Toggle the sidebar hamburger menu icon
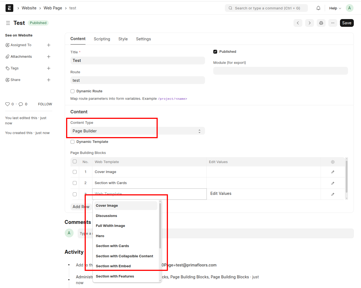 coord(8,23)
